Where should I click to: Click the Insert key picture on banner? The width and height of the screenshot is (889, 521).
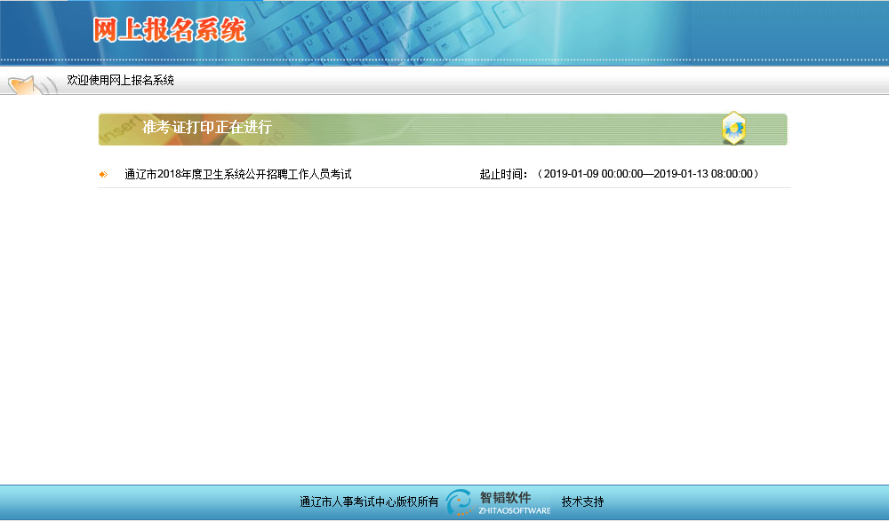pos(120,130)
